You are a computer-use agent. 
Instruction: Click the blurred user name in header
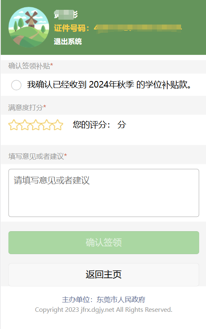[66, 14]
